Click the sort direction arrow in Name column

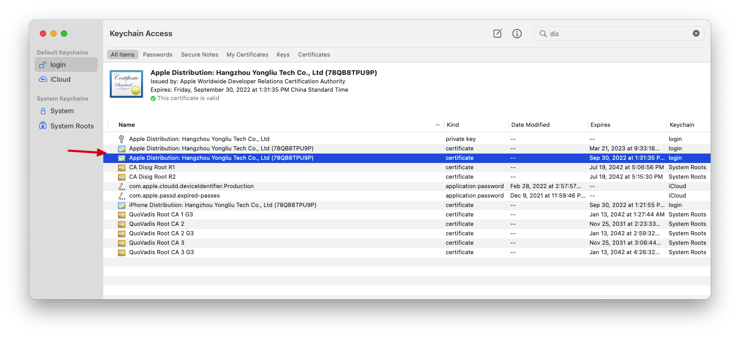(437, 125)
